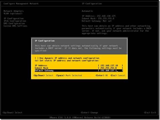Click the <Esc> Cancel dialog hint
This screenshot has height=120, width=160.
pos(118,75)
